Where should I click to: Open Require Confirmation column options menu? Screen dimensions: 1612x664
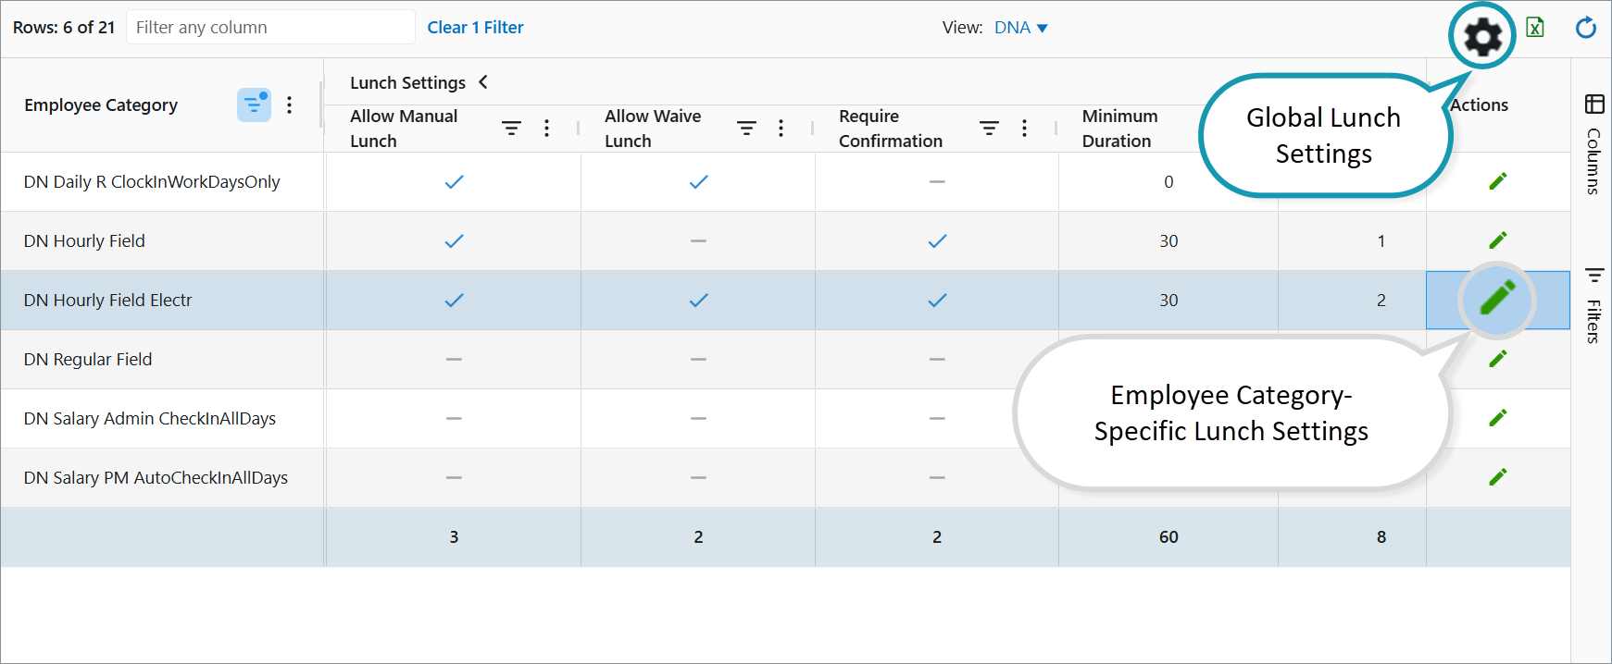(1024, 129)
